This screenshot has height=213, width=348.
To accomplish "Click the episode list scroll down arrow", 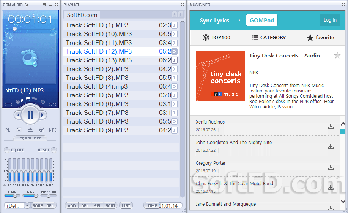I will point(343,202).
